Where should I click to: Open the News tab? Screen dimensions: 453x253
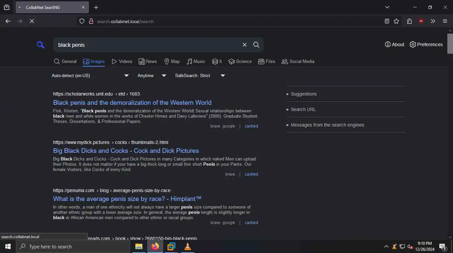[147, 62]
